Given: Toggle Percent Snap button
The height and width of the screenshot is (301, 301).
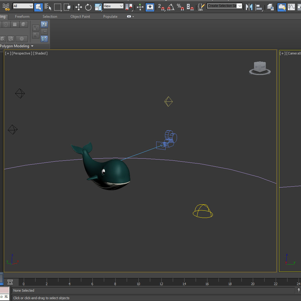Looking at the screenshot, I should (x=180, y=7).
